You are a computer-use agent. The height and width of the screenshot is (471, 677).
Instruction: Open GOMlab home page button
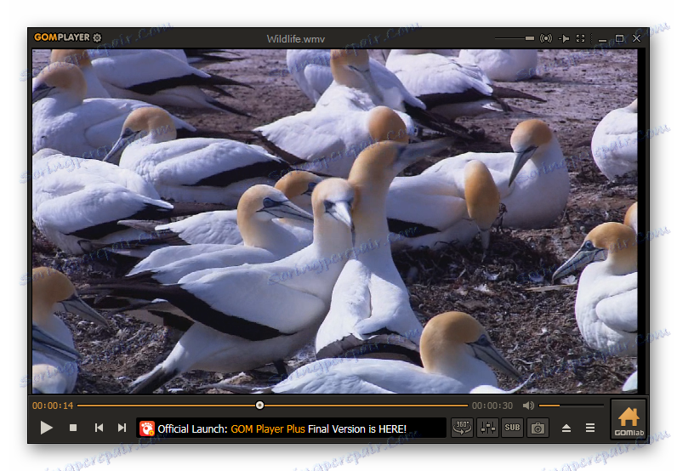click(628, 421)
